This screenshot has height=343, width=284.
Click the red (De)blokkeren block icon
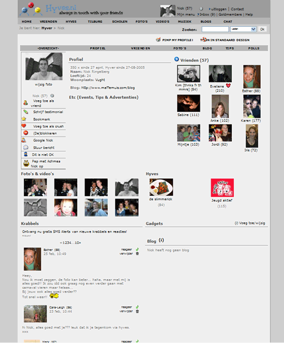[26, 133]
